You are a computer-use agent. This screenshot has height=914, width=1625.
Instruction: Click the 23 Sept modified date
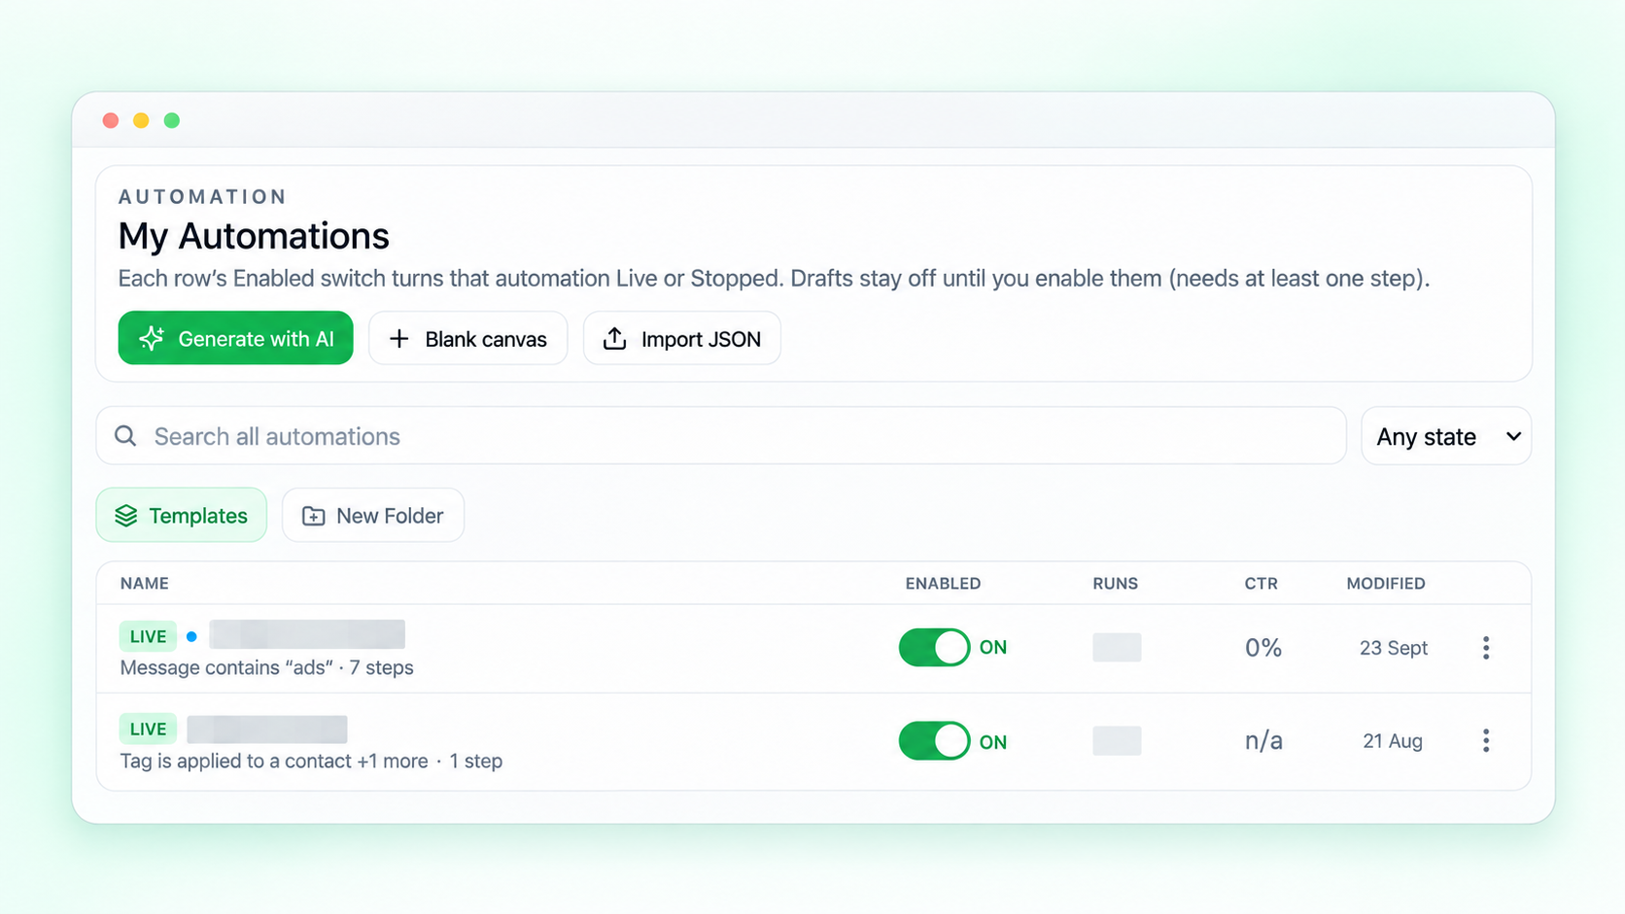1394,648
